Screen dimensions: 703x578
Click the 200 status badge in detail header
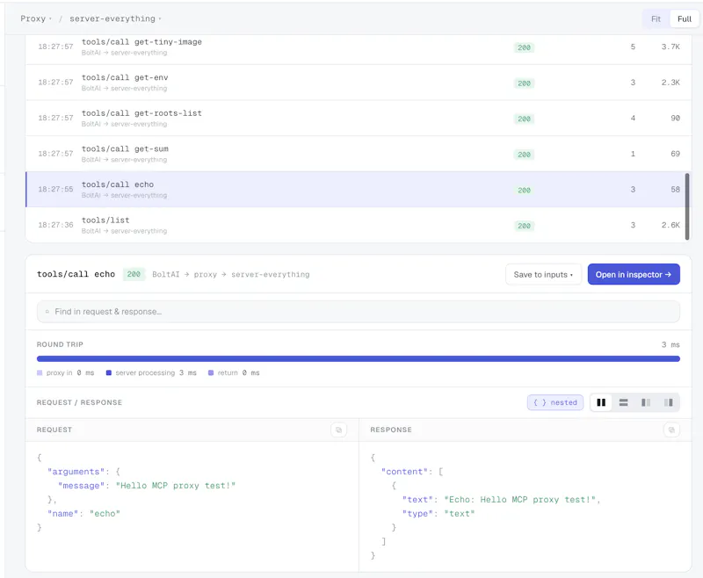[134, 274]
